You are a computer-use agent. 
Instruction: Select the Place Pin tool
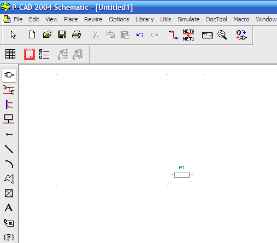tap(9, 135)
